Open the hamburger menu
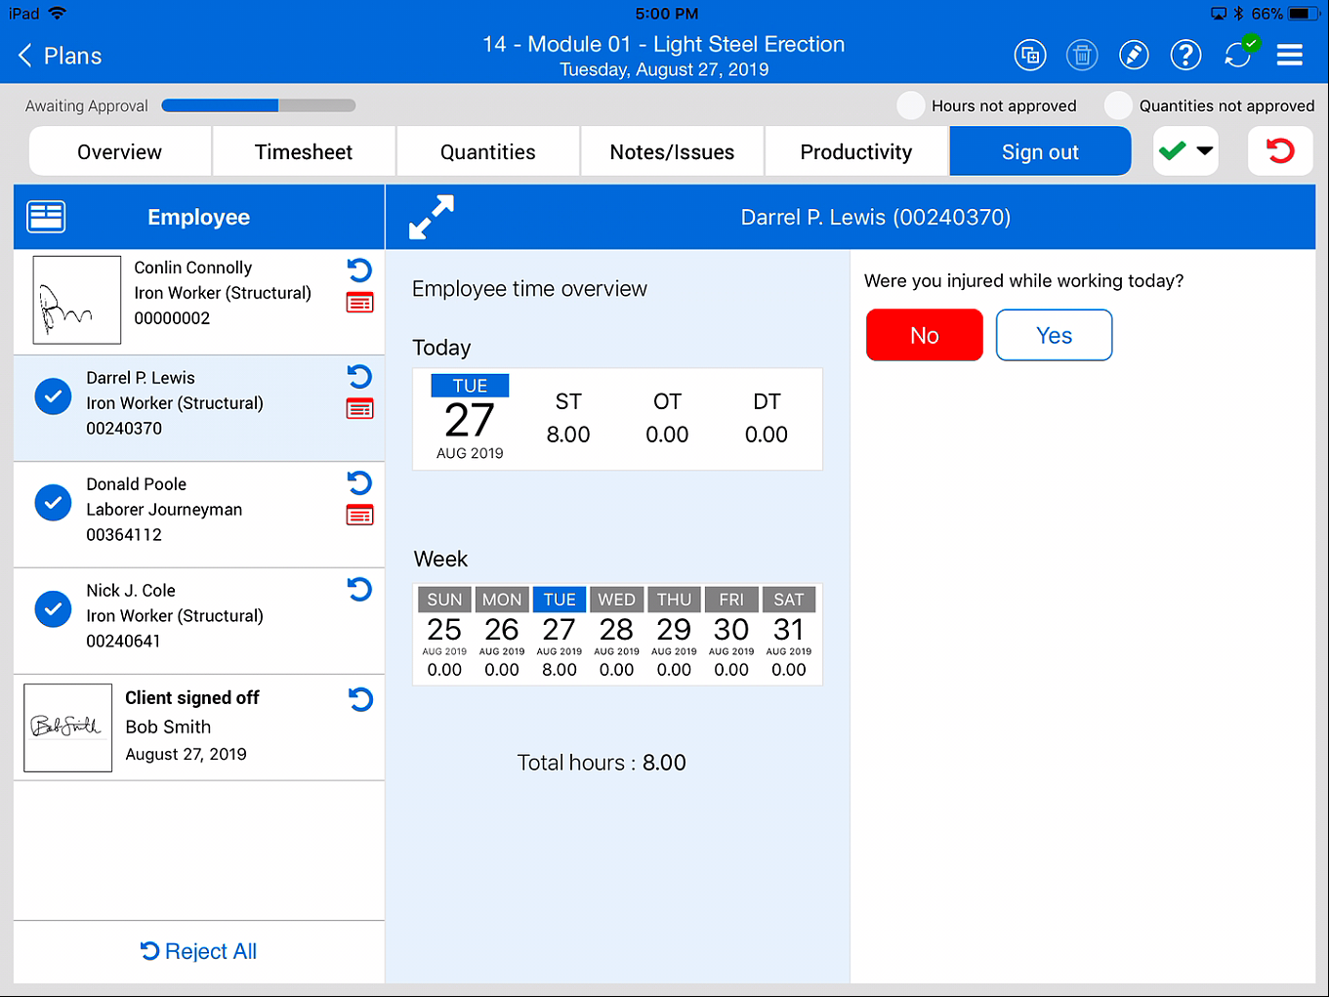Image resolution: width=1329 pixels, height=997 pixels. (x=1290, y=55)
